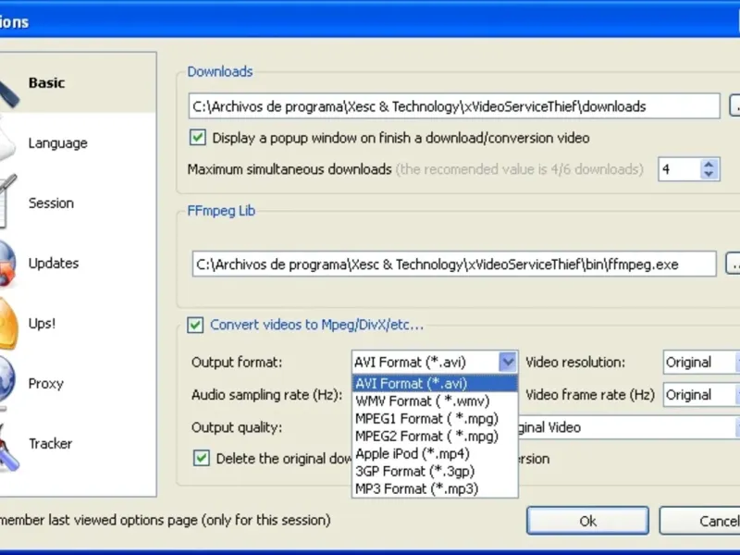Image resolution: width=740 pixels, height=555 pixels.
Task: Browse for the downloads folder
Action: (x=734, y=105)
